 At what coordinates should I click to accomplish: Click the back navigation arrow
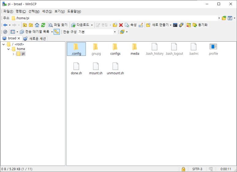(5, 25)
